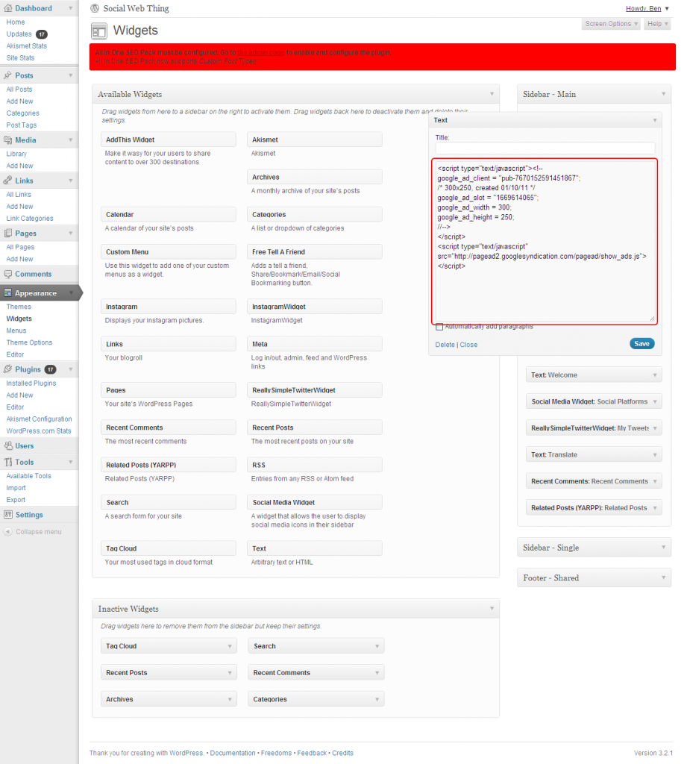The height and width of the screenshot is (764, 684).
Task: Click the Posts pushpin icon
Action: coord(7,75)
